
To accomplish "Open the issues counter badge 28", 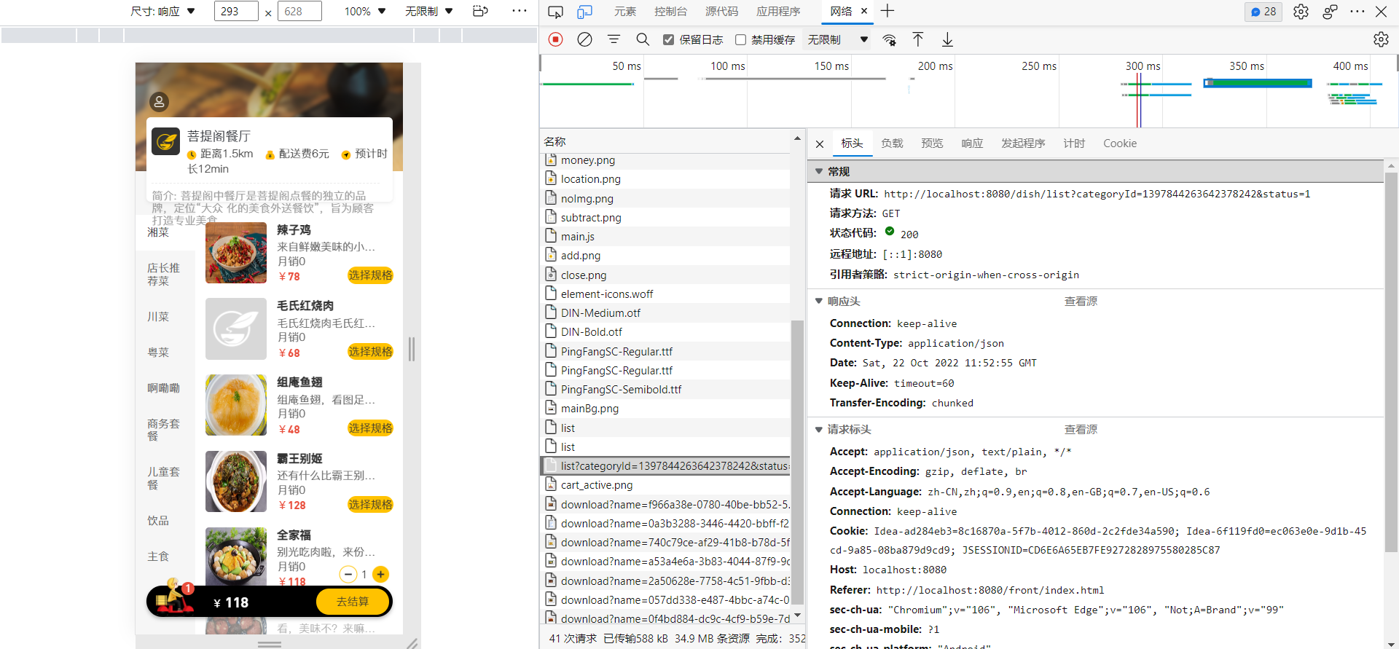I will point(1263,12).
